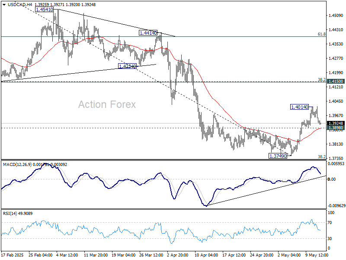Select the MACD(12,26,9) indicator title
Image resolution: width=346 pixels, height=260 pixels.
coord(17,165)
